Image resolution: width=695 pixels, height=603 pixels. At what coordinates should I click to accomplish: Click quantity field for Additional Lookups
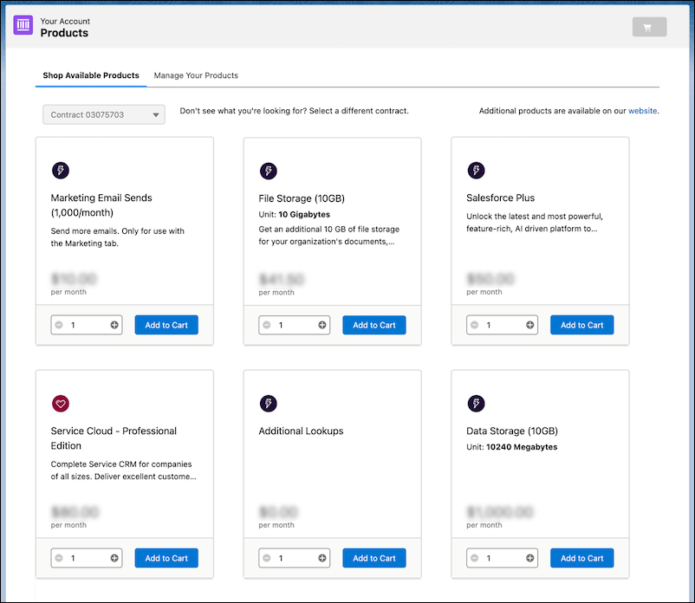click(x=295, y=558)
